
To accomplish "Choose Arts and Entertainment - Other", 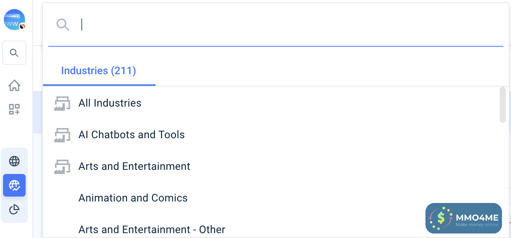I will click(x=151, y=230).
